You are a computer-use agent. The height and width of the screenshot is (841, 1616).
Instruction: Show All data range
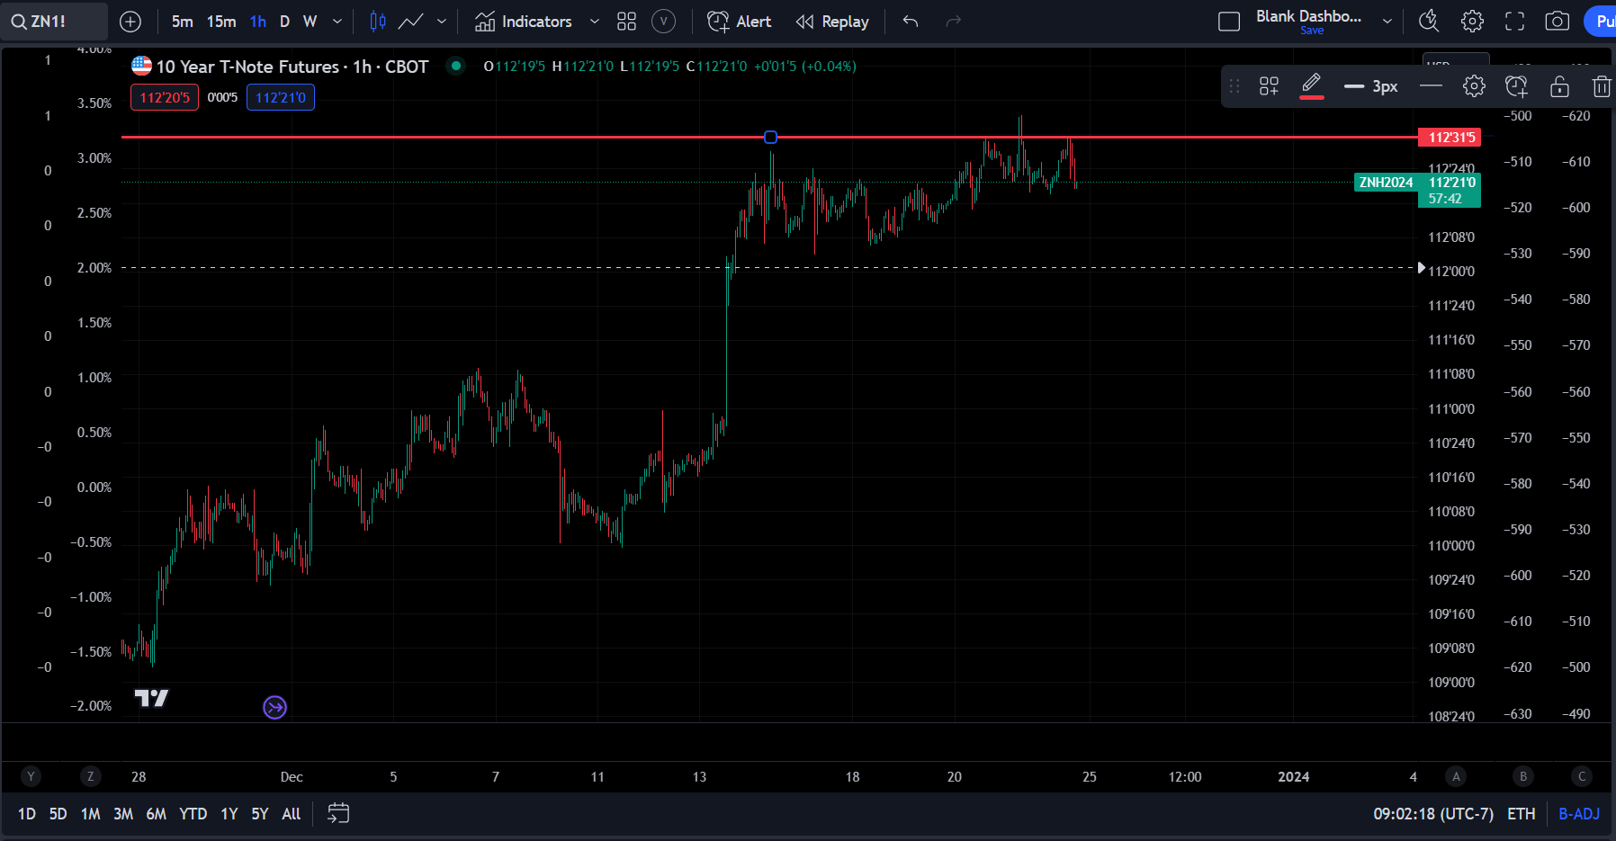pyautogui.click(x=291, y=814)
